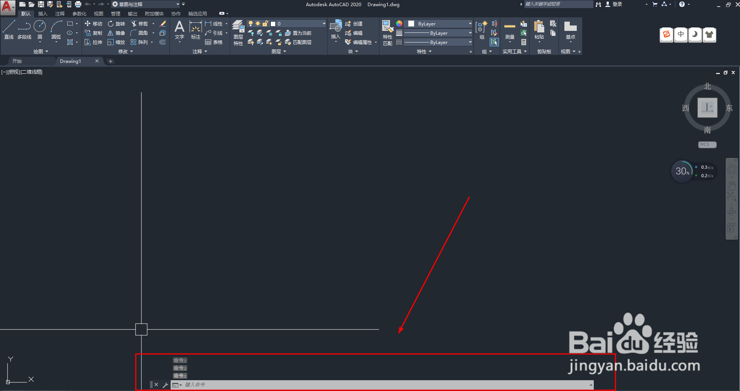Switch to the 插入 ribbon tab
740x391 pixels.
point(43,14)
